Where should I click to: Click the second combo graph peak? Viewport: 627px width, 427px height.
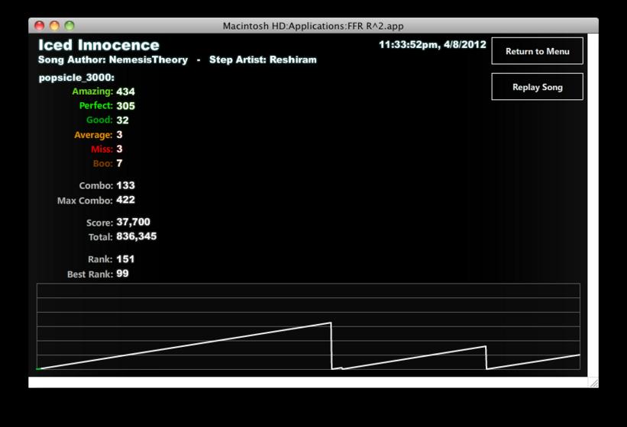[x=486, y=346]
